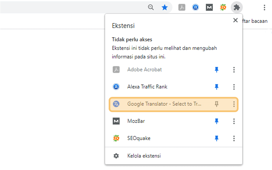
Task: Click the 'Ekstensi' popup title
Action: tap(123, 26)
